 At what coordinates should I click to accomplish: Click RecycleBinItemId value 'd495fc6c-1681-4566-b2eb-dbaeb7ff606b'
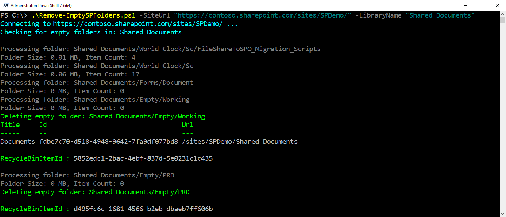pyautogui.click(x=143, y=209)
